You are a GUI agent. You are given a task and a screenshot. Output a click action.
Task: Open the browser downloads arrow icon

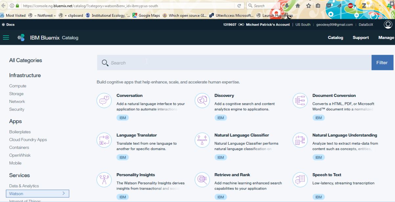(287, 6)
